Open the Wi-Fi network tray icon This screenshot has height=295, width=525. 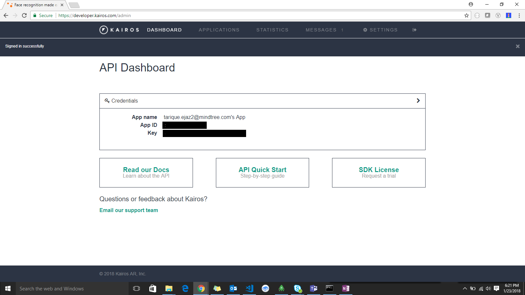pyautogui.click(x=481, y=288)
